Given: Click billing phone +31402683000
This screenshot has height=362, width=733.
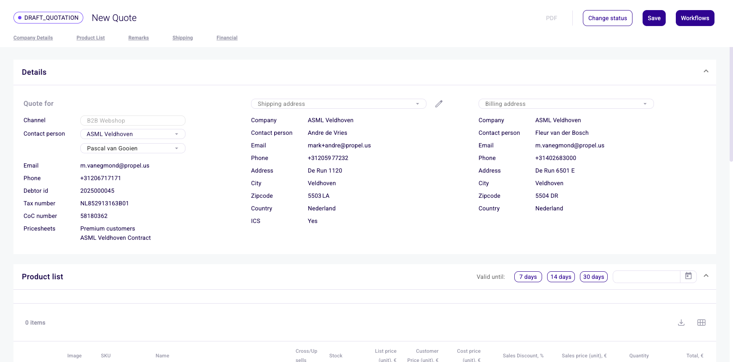Looking at the screenshot, I should (x=556, y=158).
